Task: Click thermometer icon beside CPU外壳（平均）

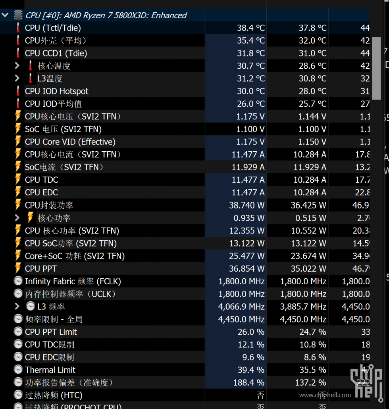Action: pyautogui.click(x=18, y=40)
